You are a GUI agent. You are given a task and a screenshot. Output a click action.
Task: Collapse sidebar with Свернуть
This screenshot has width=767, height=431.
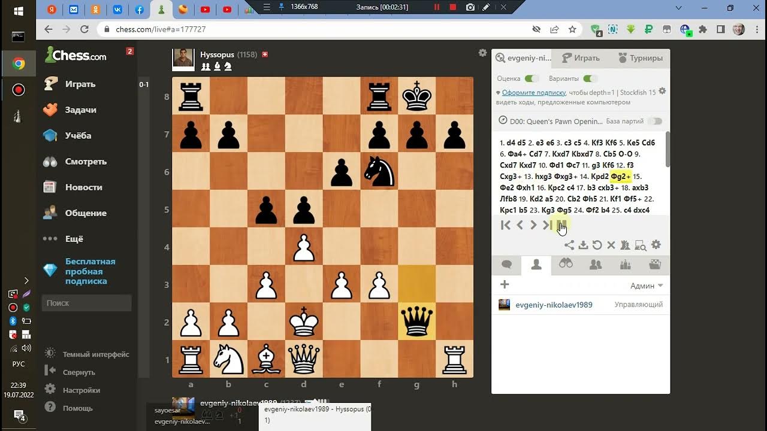78,372
